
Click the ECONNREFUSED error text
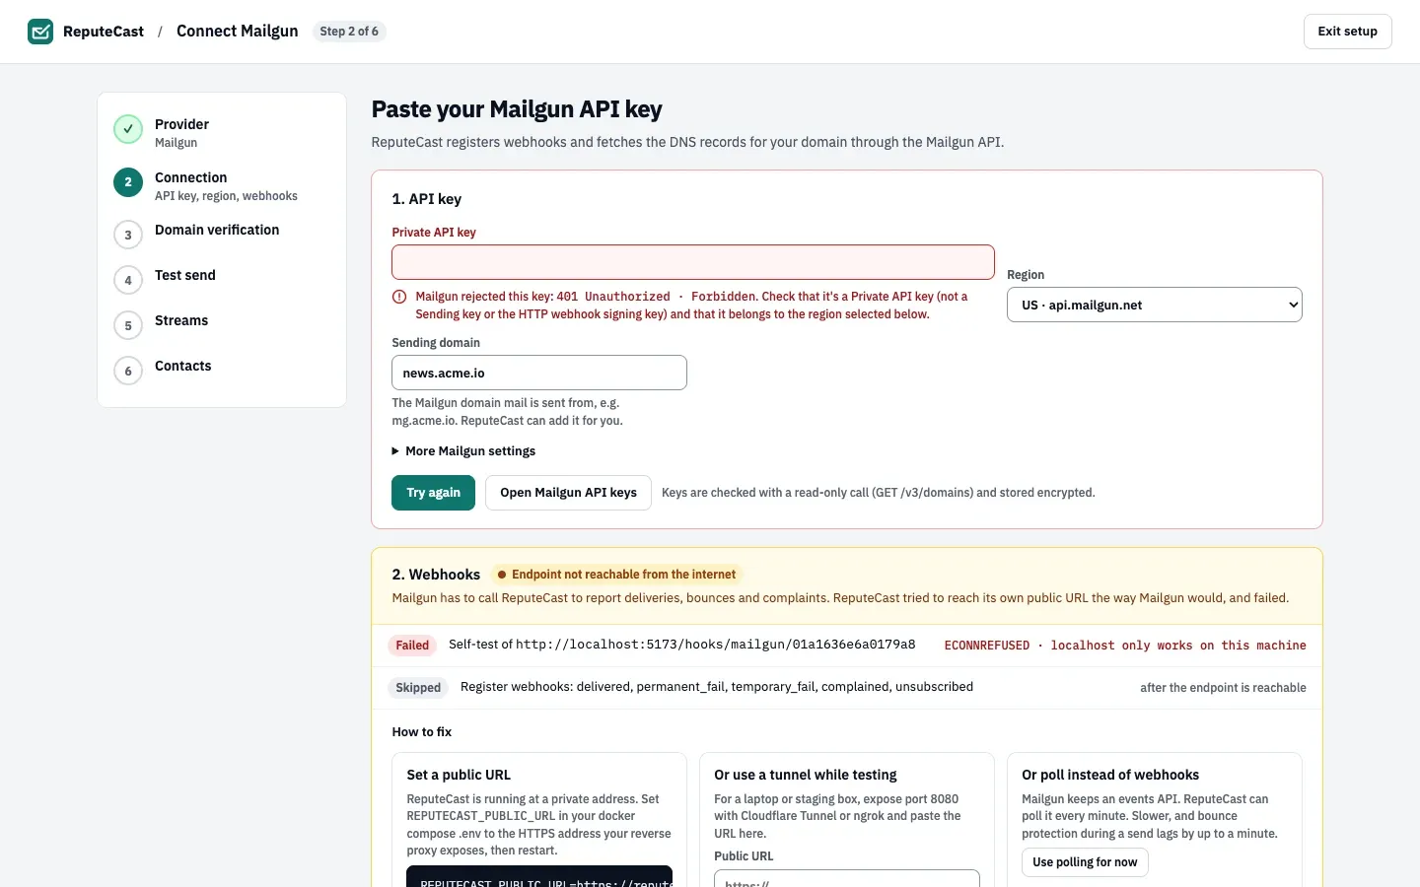point(1125,646)
